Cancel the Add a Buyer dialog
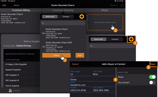Screen dimensions: 158x97 75,64
